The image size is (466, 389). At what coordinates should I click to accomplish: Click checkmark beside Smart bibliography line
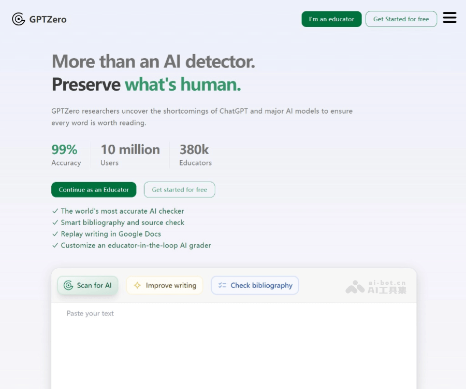tap(55, 223)
